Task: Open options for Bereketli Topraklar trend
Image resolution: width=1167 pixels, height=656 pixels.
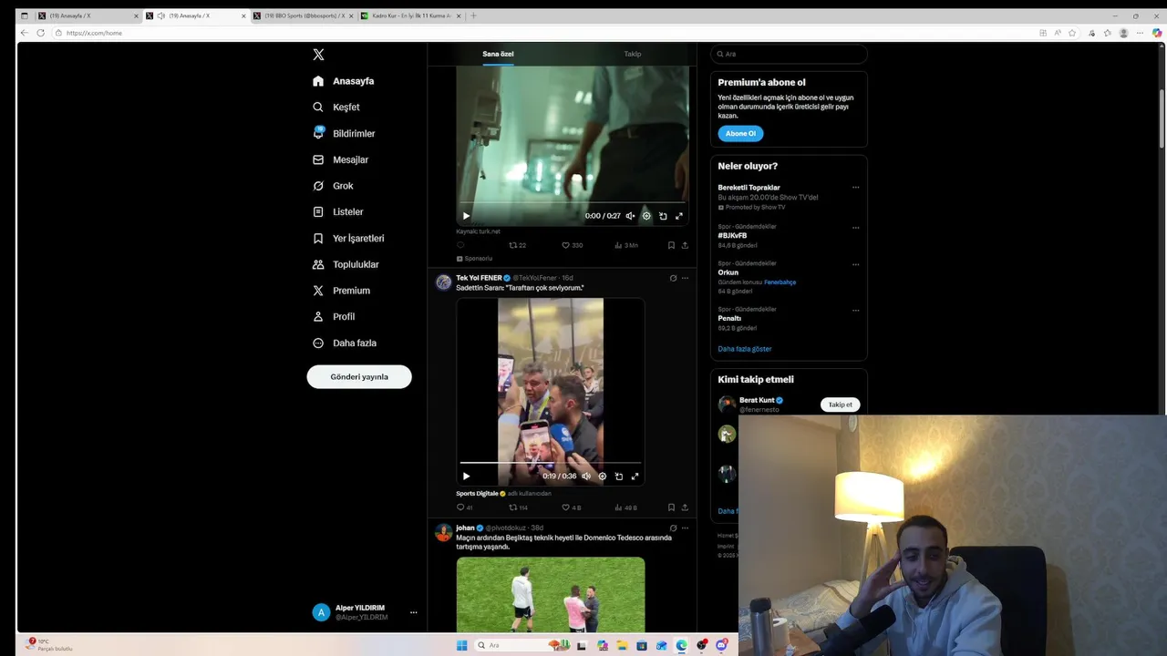Action: coord(855,188)
